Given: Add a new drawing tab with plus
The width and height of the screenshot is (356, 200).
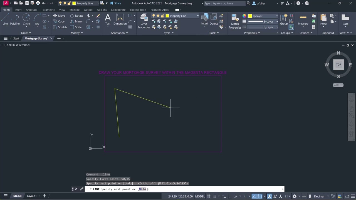Looking at the screenshot, I should (x=59, y=38).
